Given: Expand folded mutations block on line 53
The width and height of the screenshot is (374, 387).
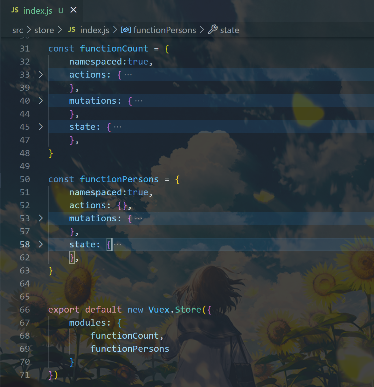Looking at the screenshot, I should [x=41, y=218].
